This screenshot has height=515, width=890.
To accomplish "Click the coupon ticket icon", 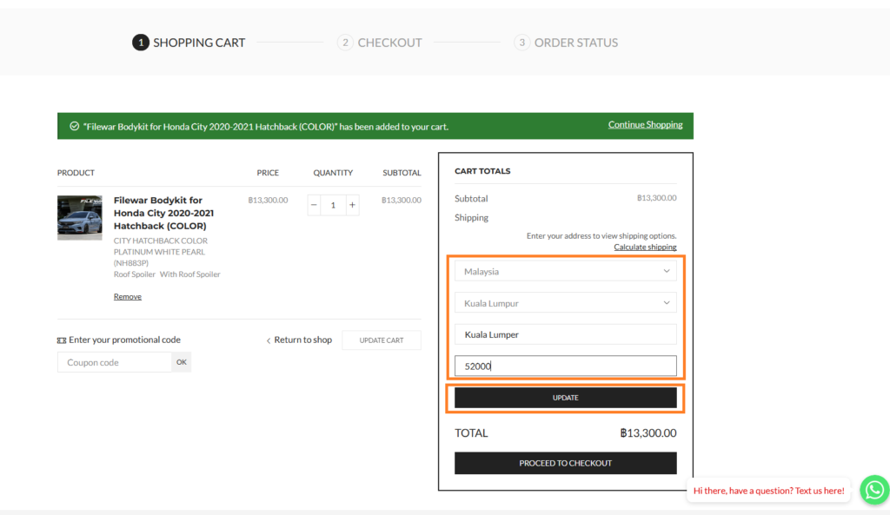I will [62, 340].
